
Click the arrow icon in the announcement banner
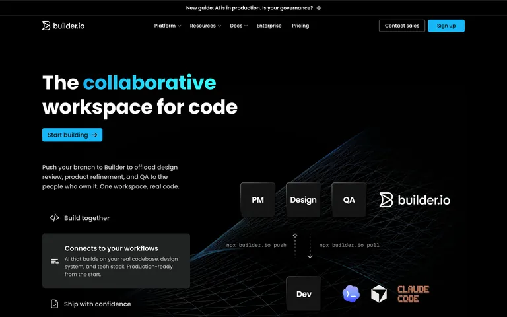[x=319, y=8]
